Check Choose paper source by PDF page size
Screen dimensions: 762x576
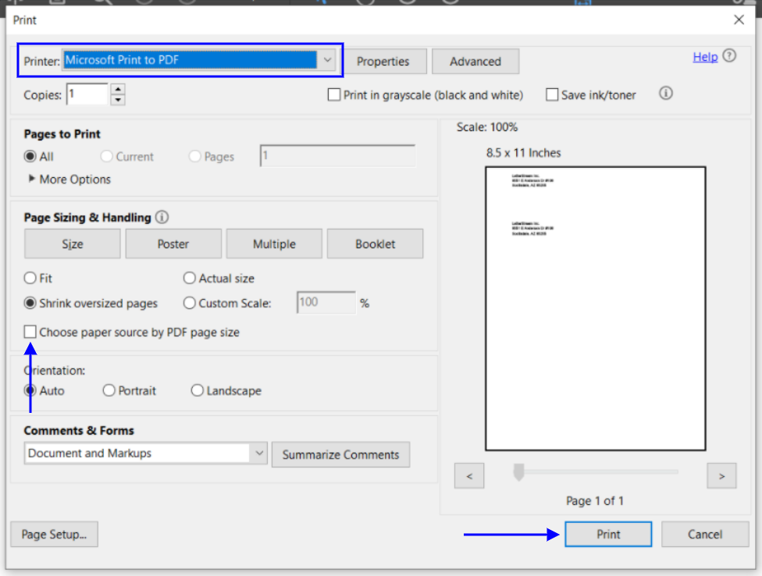click(30, 332)
